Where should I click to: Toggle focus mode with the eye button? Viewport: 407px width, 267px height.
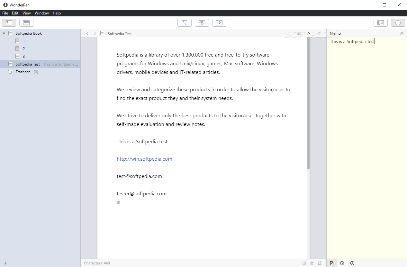202,23
